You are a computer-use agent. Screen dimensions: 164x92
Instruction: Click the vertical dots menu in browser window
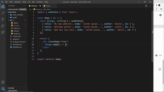coord(156,9)
